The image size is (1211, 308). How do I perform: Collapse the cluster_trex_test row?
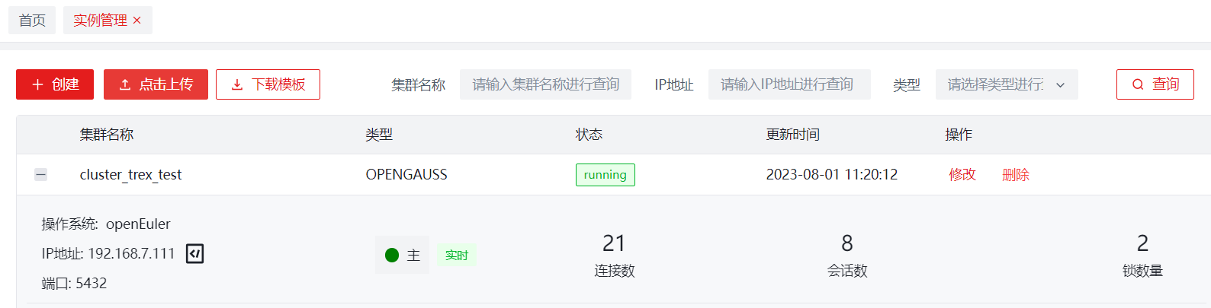pyautogui.click(x=41, y=175)
